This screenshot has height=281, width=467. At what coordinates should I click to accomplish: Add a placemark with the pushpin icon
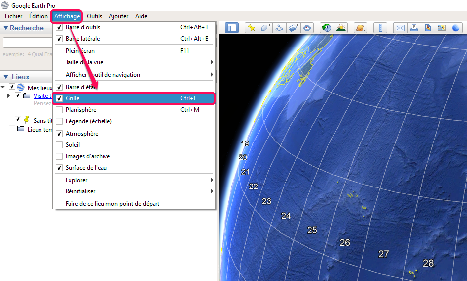click(252, 28)
